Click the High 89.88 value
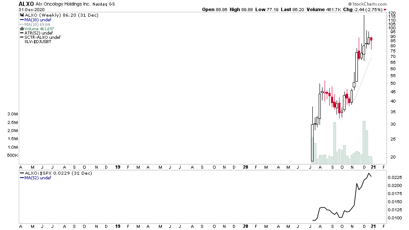The width and height of the screenshot is (409, 230). click(241, 9)
